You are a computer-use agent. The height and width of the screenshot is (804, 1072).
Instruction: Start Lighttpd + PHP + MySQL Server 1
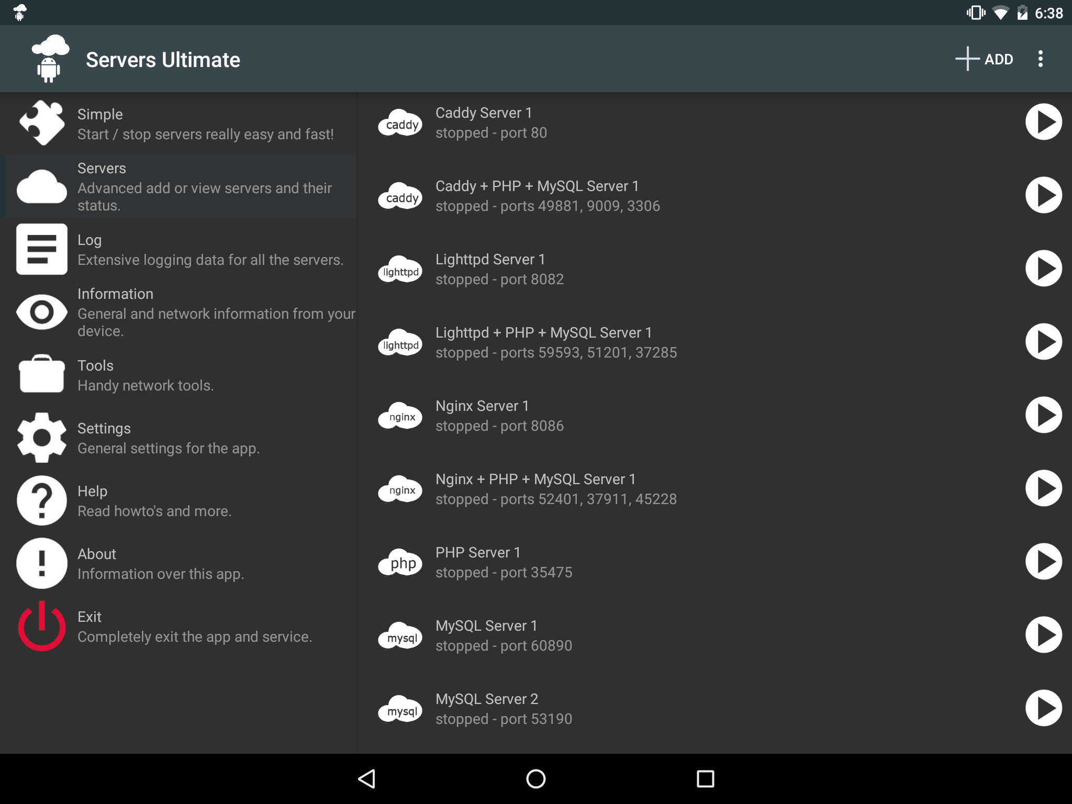click(1043, 342)
